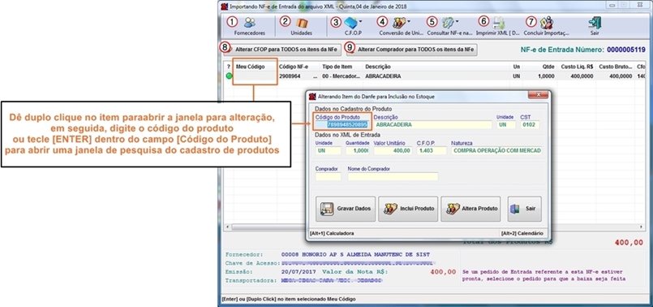Click the Nome do Comprador field
This screenshot has width=653, height=307.
click(x=393, y=176)
